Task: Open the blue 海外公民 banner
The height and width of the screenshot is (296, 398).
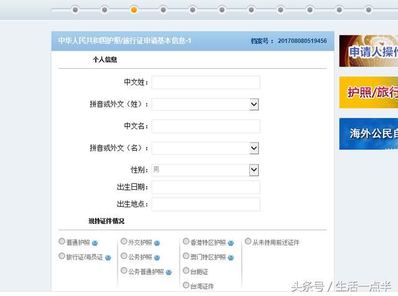Action: coord(369,133)
